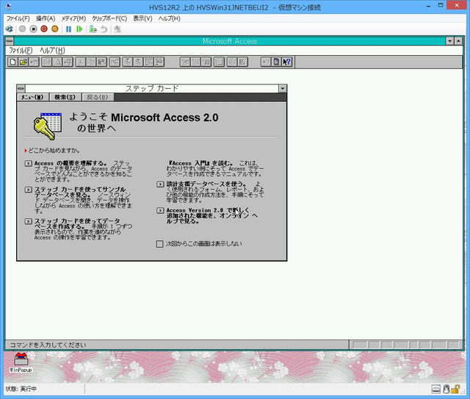The width and height of the screenshot is (470, 399).
Task: Click the Help pointer question-mark icon
Action: pyautogui.click(x=287, y=62)
